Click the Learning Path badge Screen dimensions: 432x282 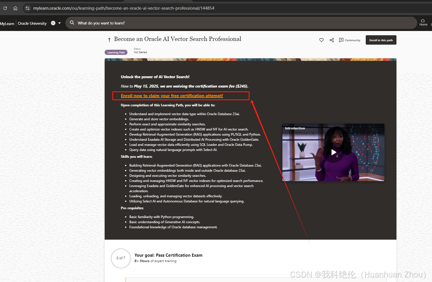116,52
